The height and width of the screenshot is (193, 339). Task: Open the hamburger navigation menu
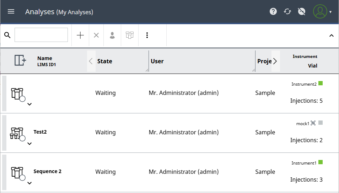click(x=11, y=11)
